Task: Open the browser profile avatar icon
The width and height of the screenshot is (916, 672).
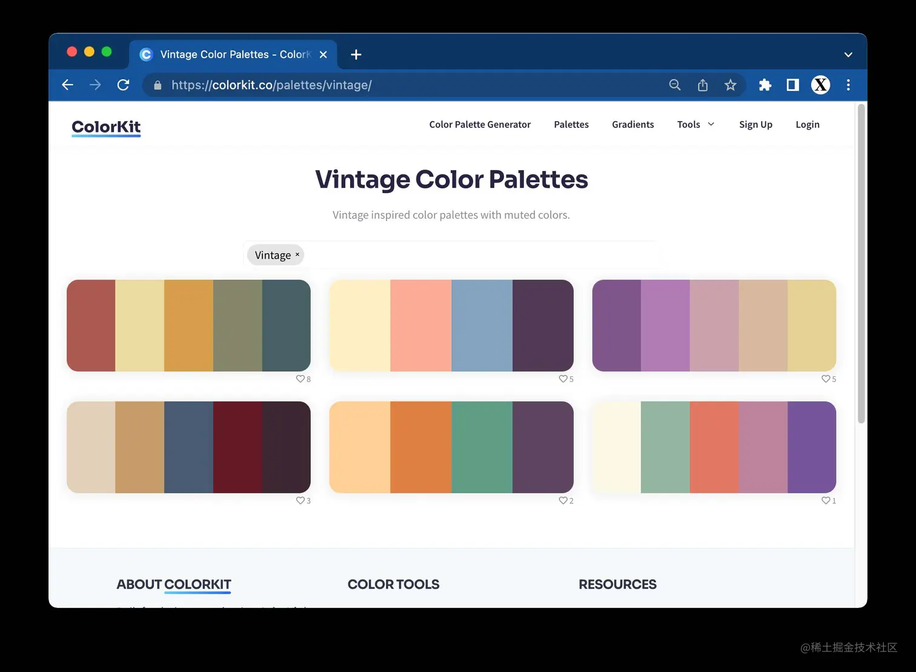Action: [x=820, y=85]
